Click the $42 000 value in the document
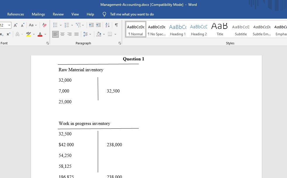Image resolution: width=287 pixels, height=178 pixels. point(66,144)
